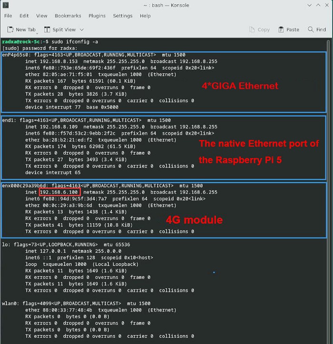Click the Paste toolbar button
This screenshot has height=344, width=333.
click(x=288, y=29)
